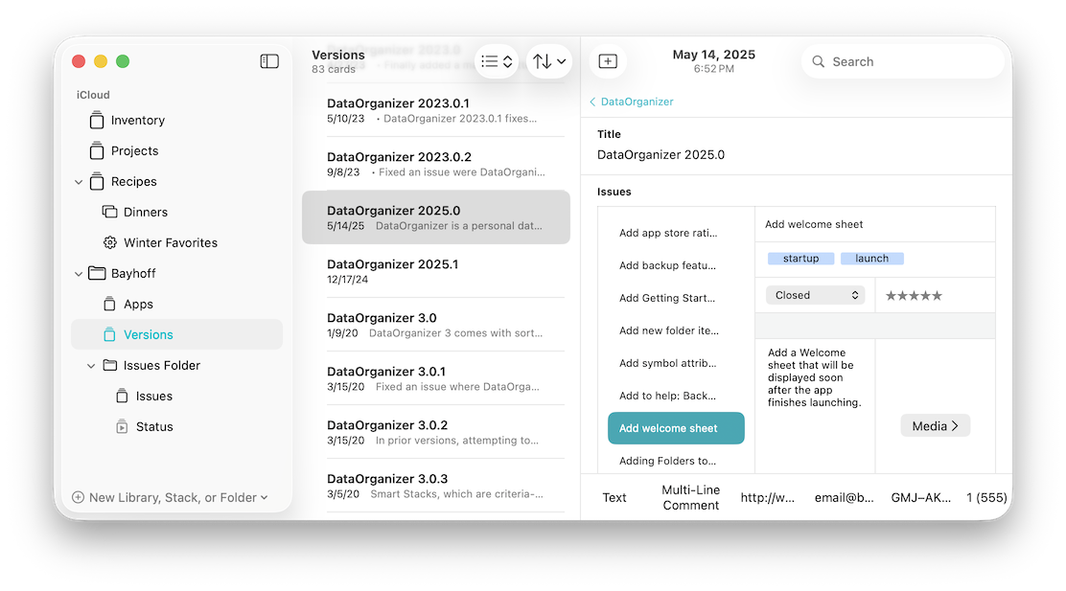Select the Inventory stack icon

click(x=96, y=121)
